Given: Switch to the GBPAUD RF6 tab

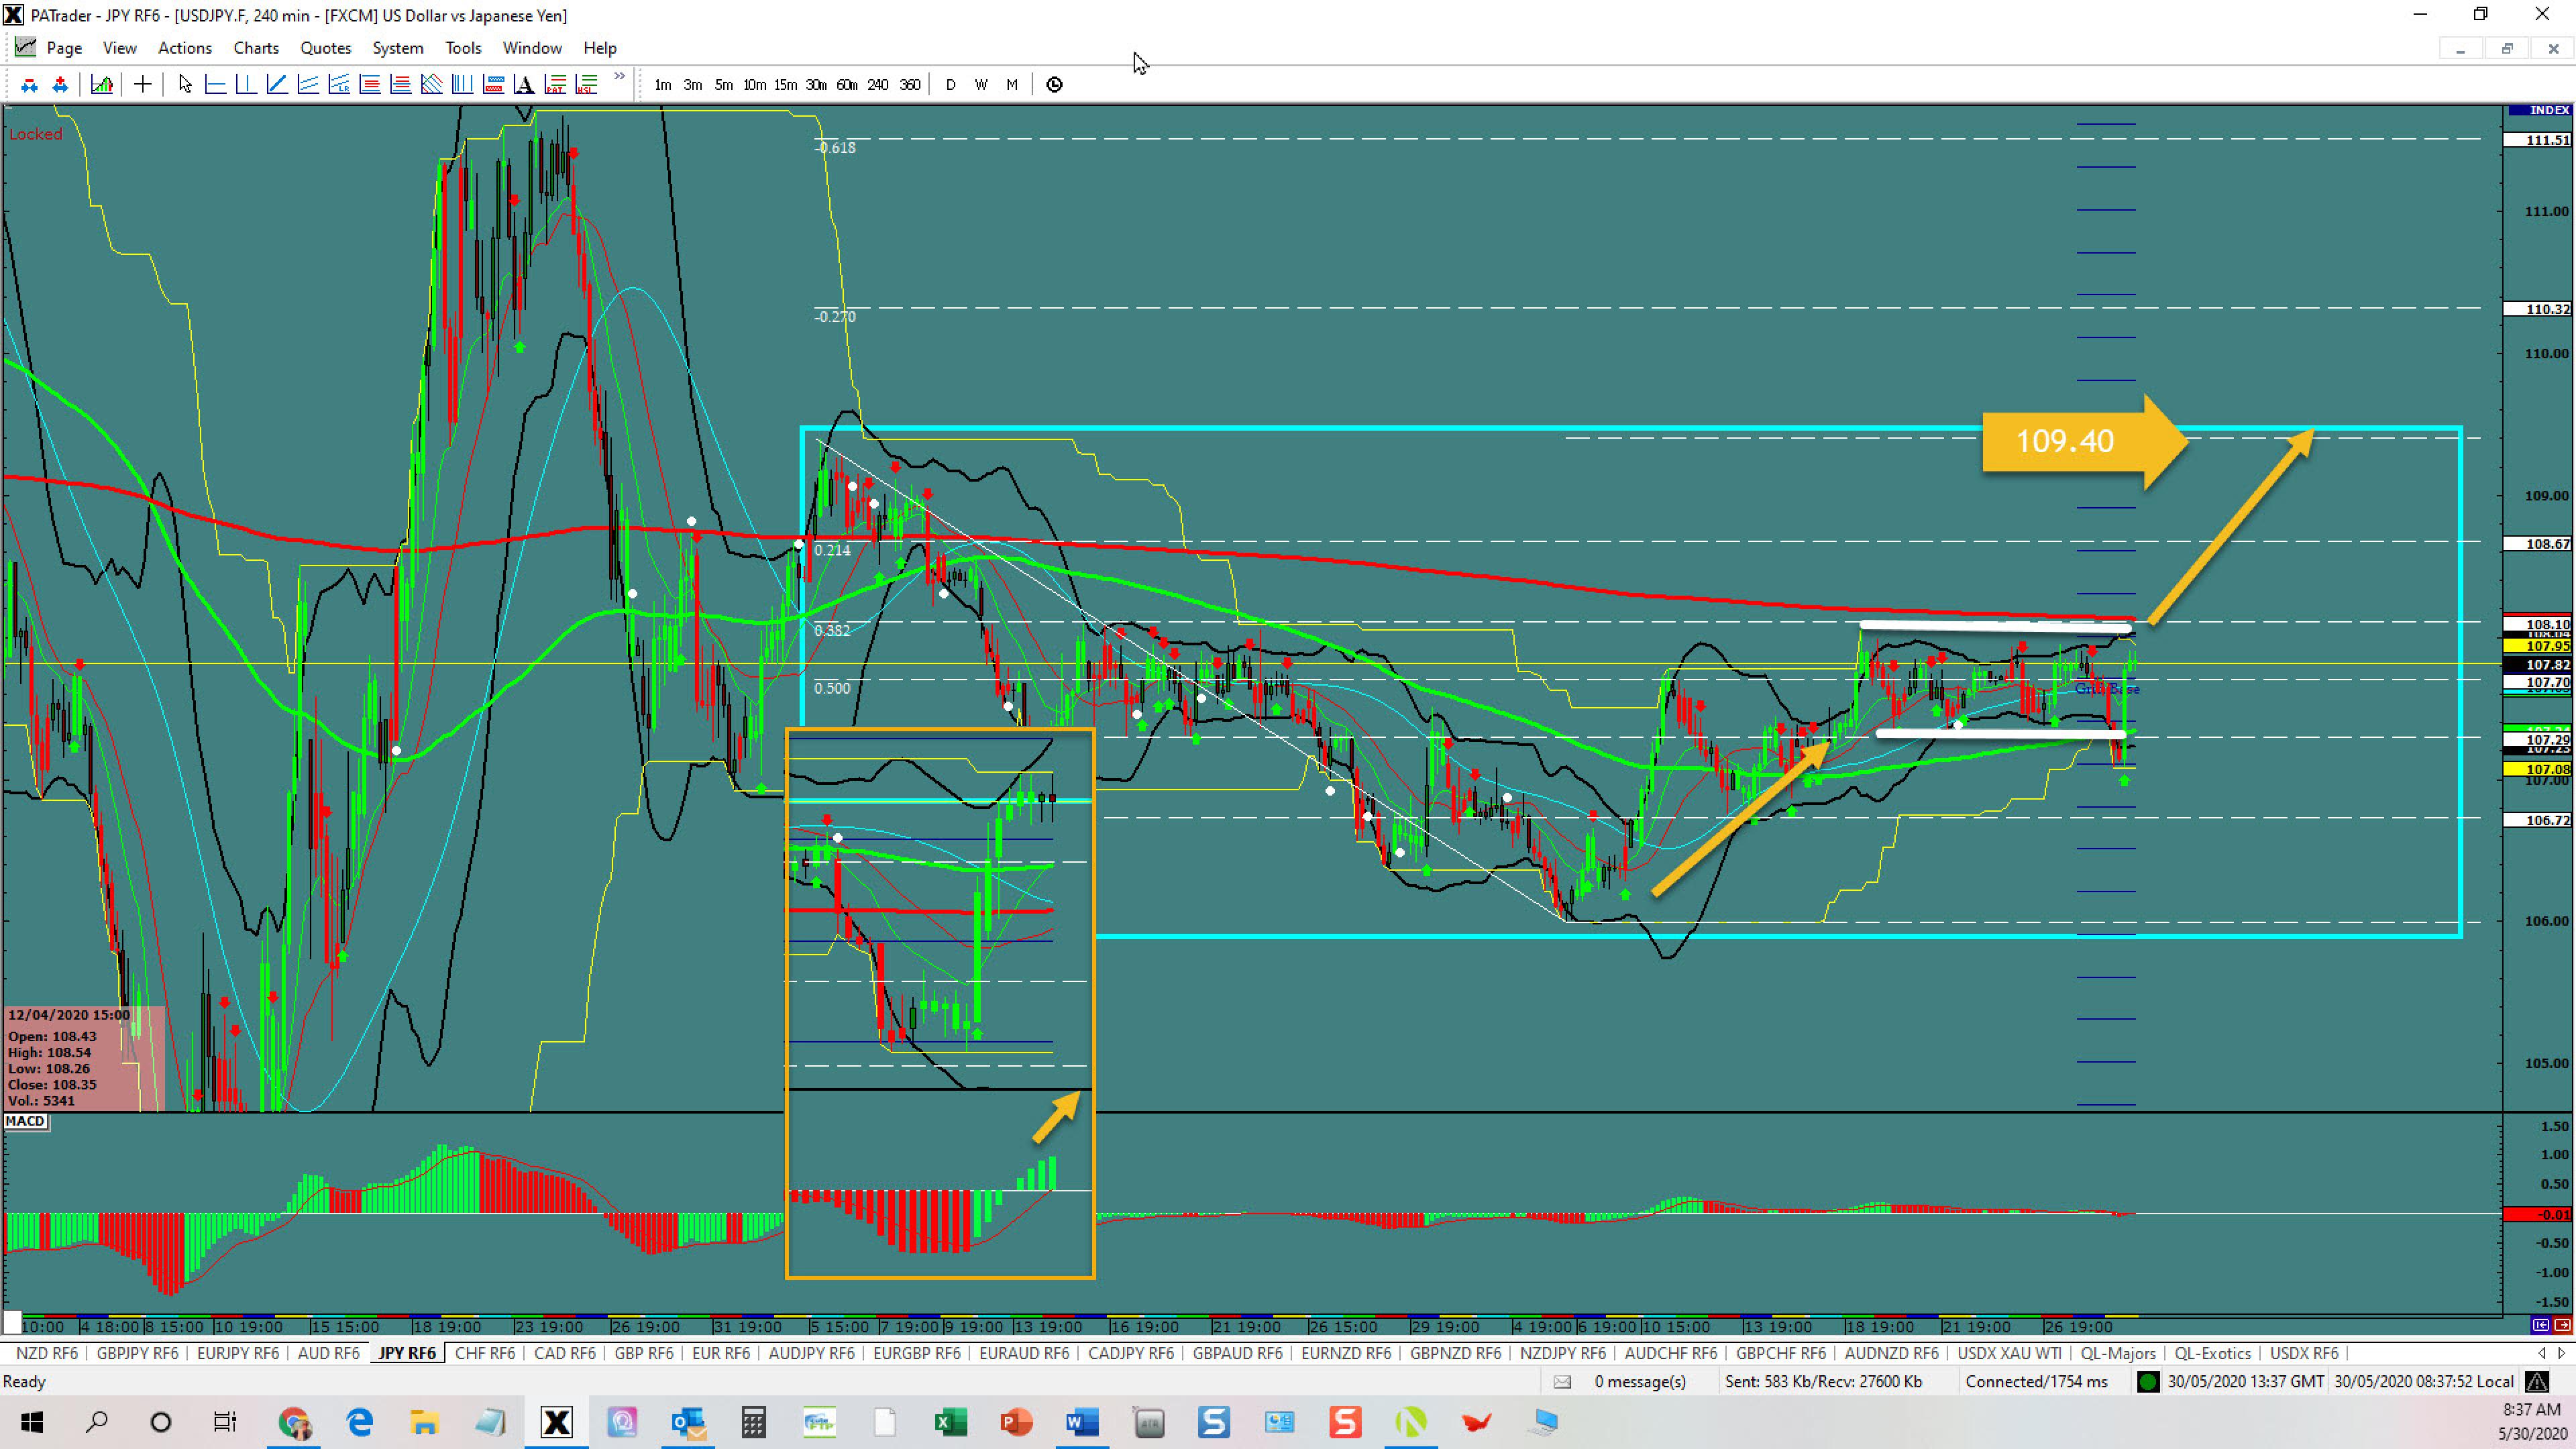Looking at the screenshot, I should point(1238,1353).
